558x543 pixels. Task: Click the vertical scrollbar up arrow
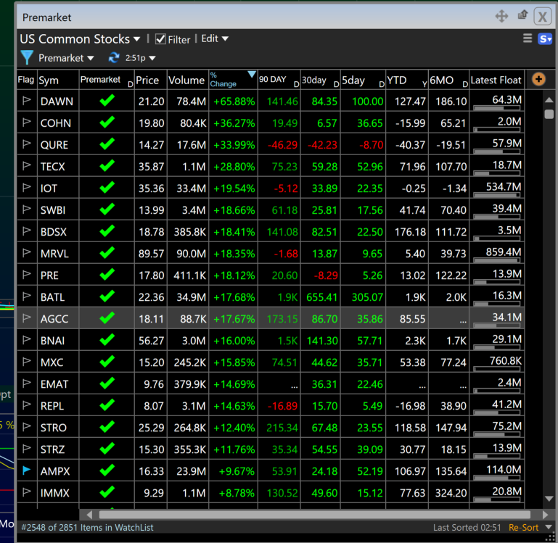click(x=549, y=100)
